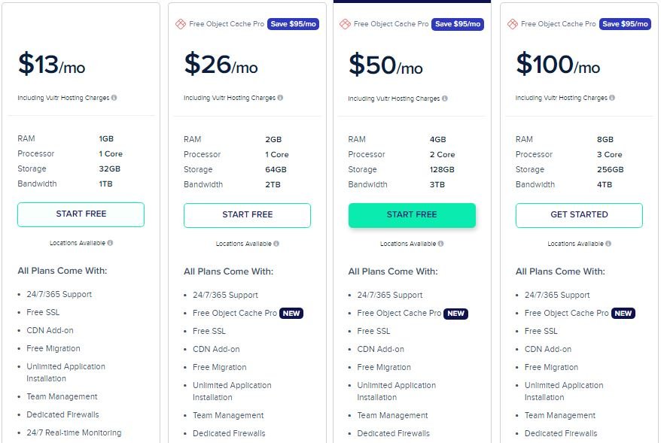
Task: Click info icon beside $26 Vultr Hosting Charges
Action: 280,98
